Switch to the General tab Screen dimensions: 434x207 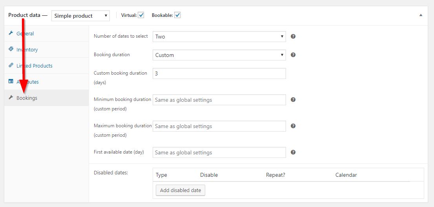(25, 34)
